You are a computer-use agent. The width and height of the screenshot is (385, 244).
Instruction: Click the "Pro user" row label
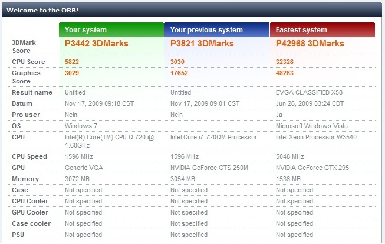pyautogui.click(x=26, y=115)
